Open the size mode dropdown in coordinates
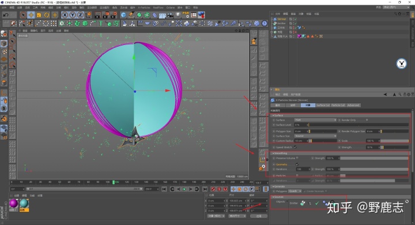Screen dimensions: 415x225 (237, 216)
